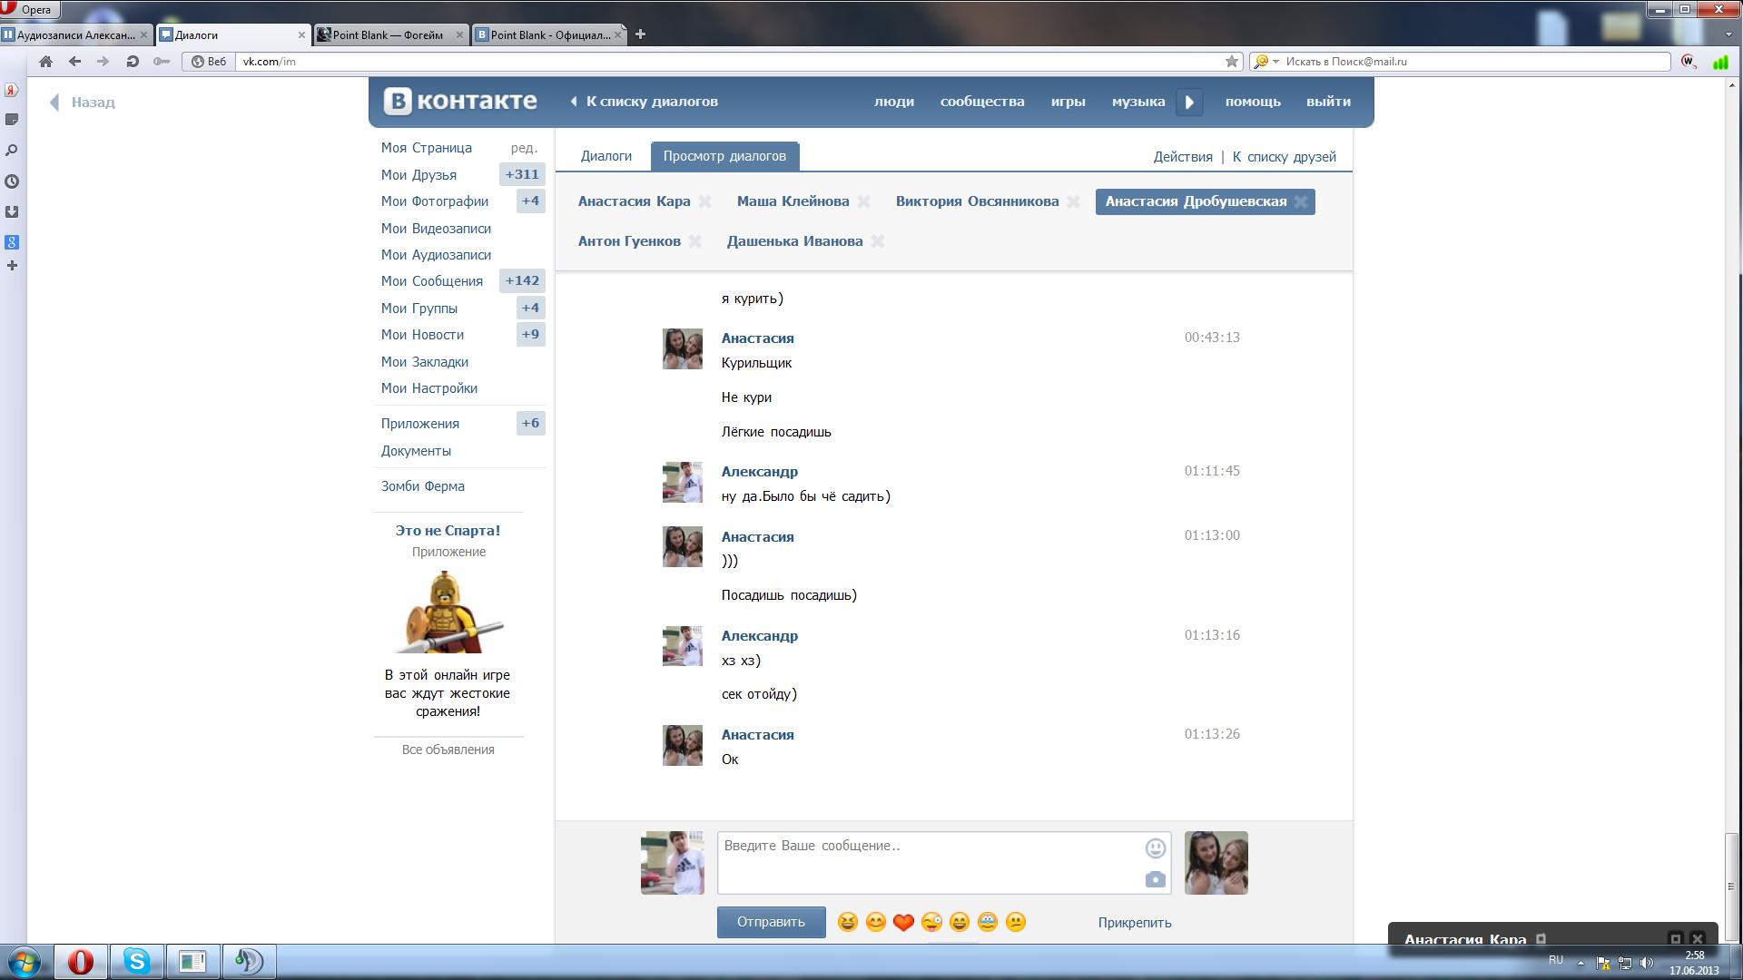Bookmark the page with the star icon

[x=1232, y=62]
